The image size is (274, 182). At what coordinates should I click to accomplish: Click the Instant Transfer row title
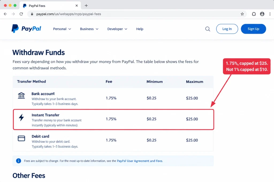click(x=45, y=115)
